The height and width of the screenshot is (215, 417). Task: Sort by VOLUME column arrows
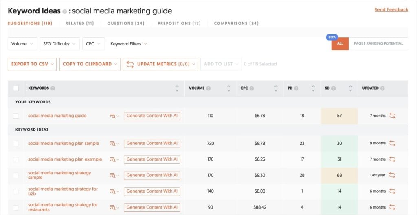point(229,88)
